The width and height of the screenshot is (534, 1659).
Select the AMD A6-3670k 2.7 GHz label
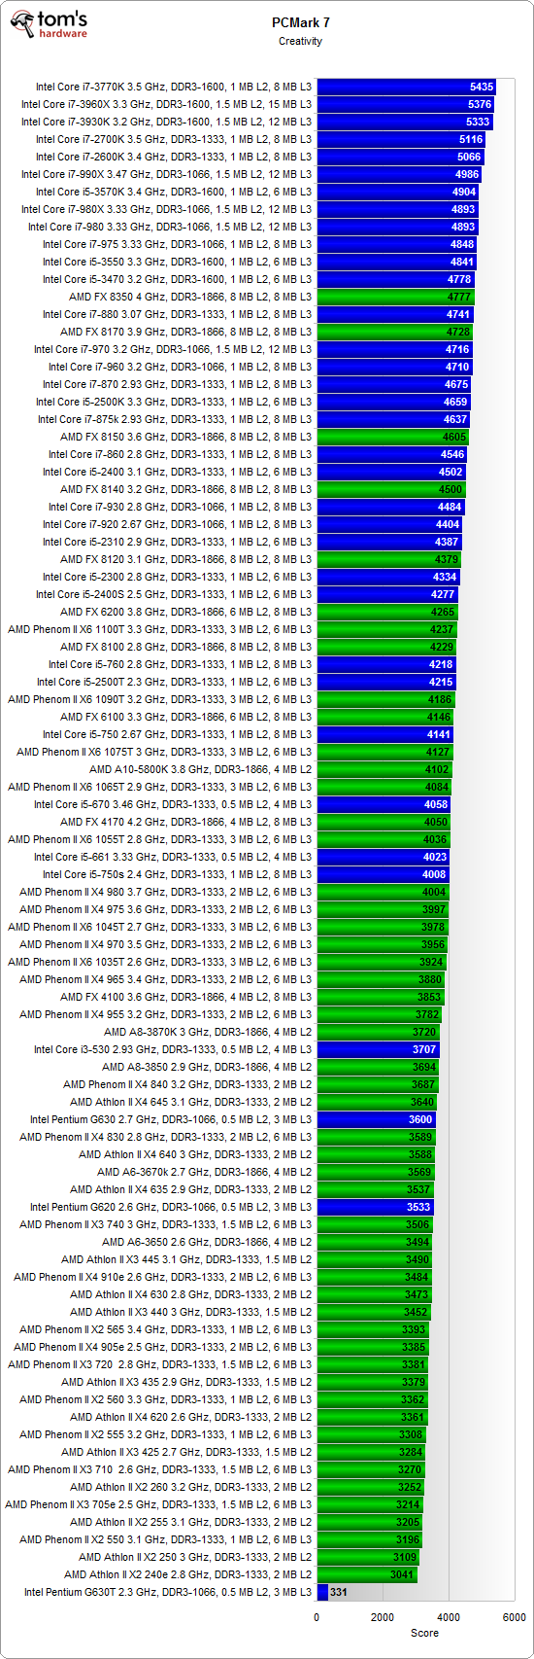tap(205, 1172)
